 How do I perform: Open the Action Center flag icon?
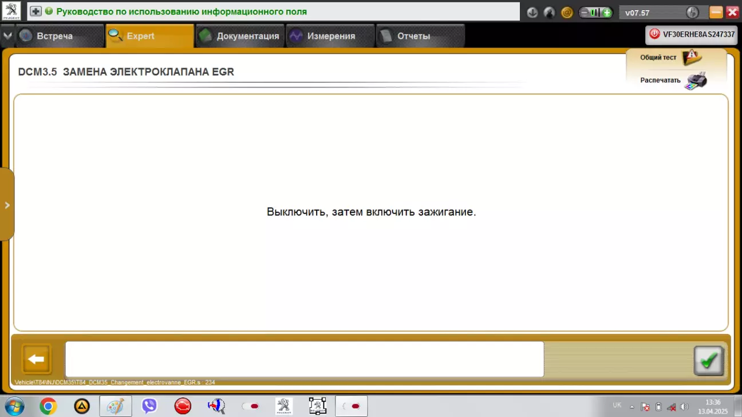click(645, 407)
